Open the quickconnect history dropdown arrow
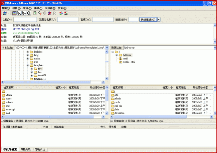 (159, 20)
